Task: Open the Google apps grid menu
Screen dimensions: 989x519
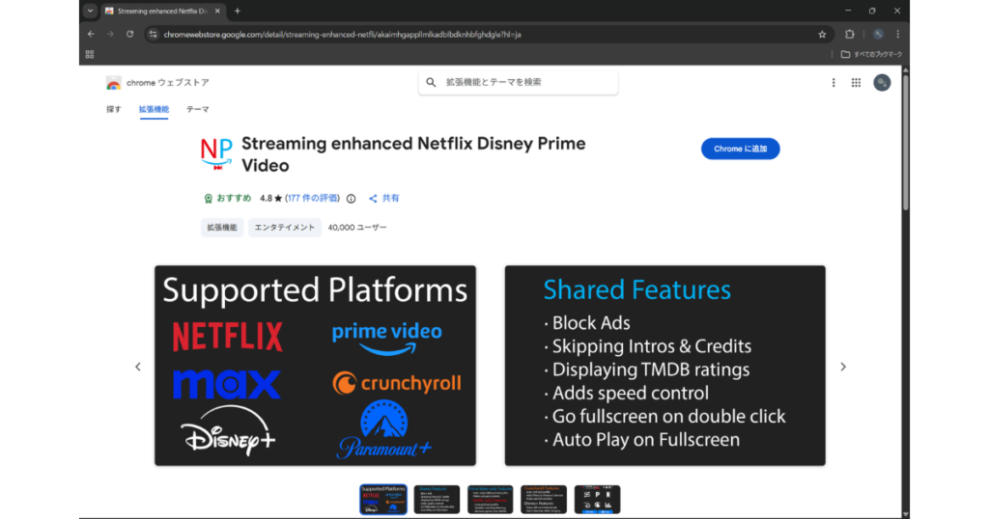Action: click(x=856, y=83)
